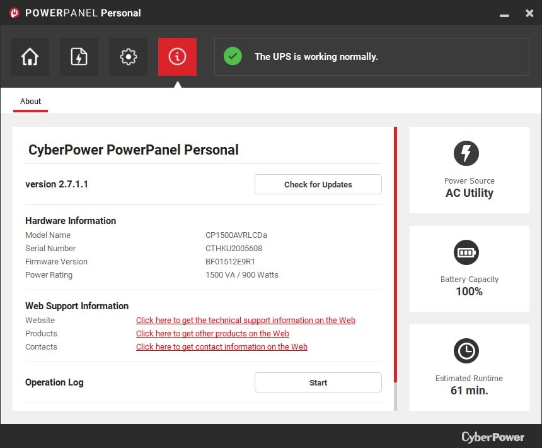Viewport: 542px width, 448px height.
Task: Open the Home (house) page icon
Action: tap(30, 57)
